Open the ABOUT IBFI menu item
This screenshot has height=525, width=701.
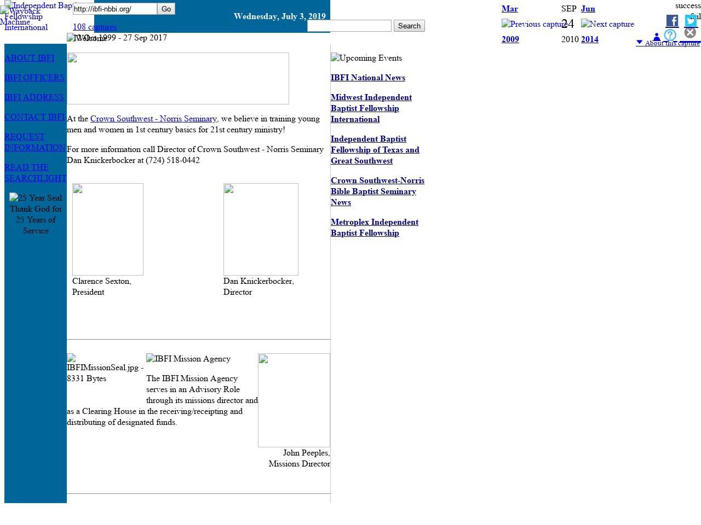29,58
